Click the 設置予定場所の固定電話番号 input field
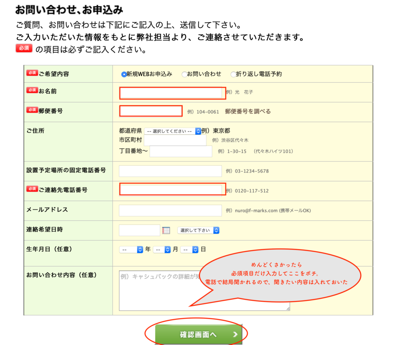 [170, 171]
